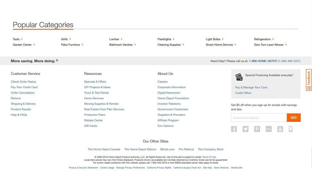This screenshot has height=171, width=312.
Task: Open the Feedback side tab
Action: pos(309,80)
